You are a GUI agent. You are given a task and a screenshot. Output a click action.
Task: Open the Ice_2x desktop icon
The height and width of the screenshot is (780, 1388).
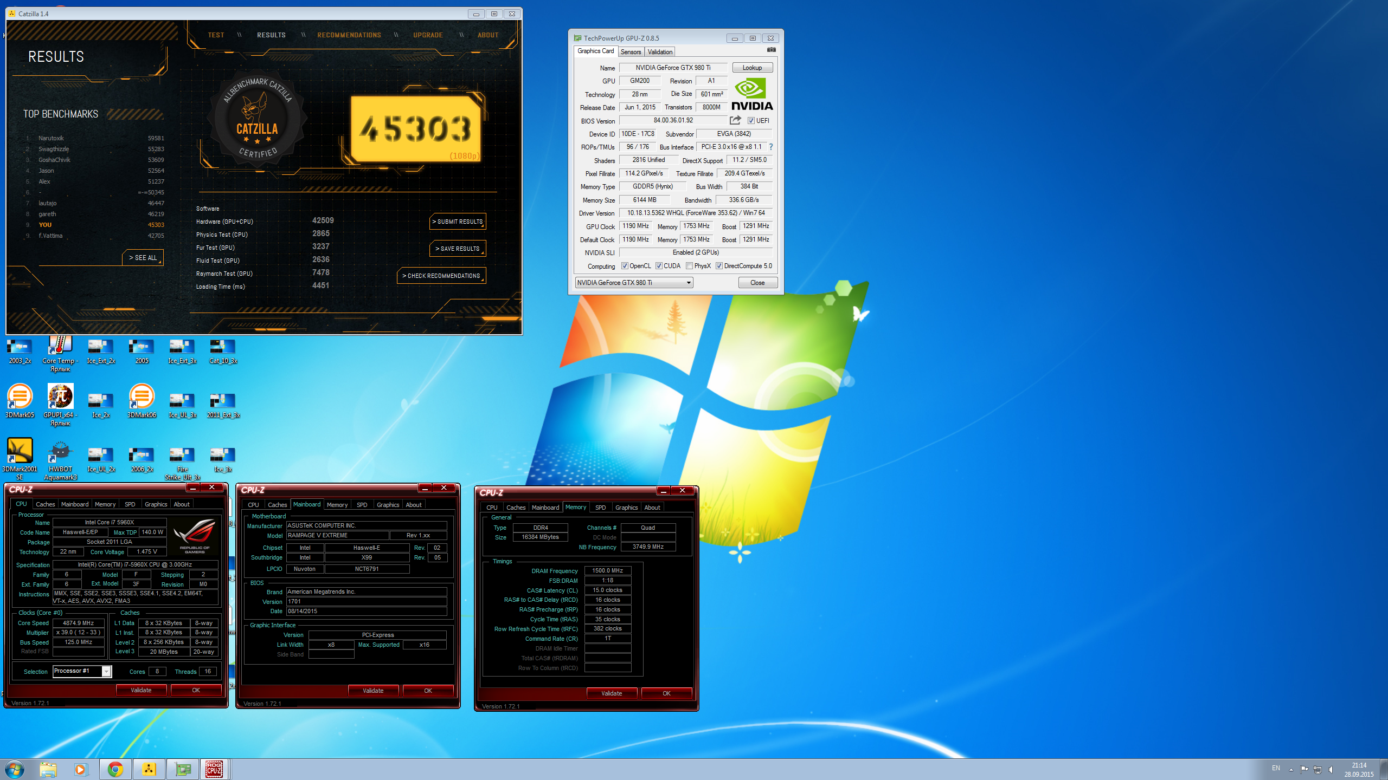(101, 405)
